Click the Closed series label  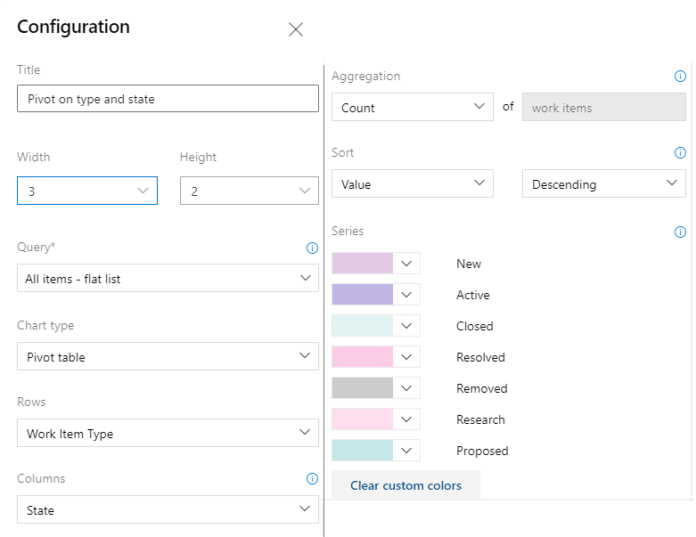click(x=474, y=326)
